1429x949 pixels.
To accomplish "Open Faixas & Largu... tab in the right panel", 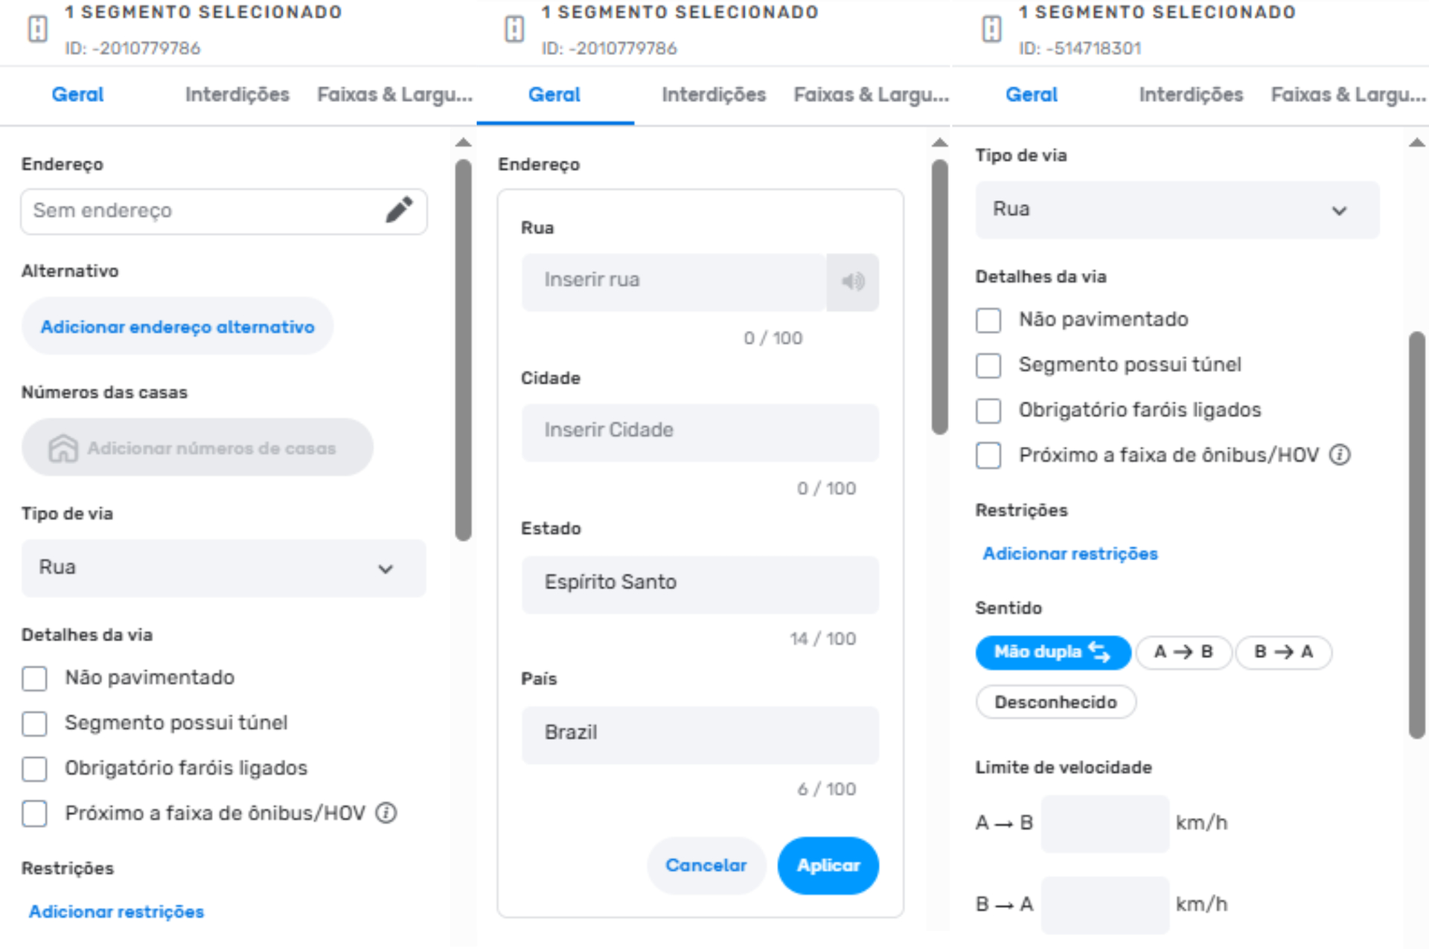I will pos(1347,95).
